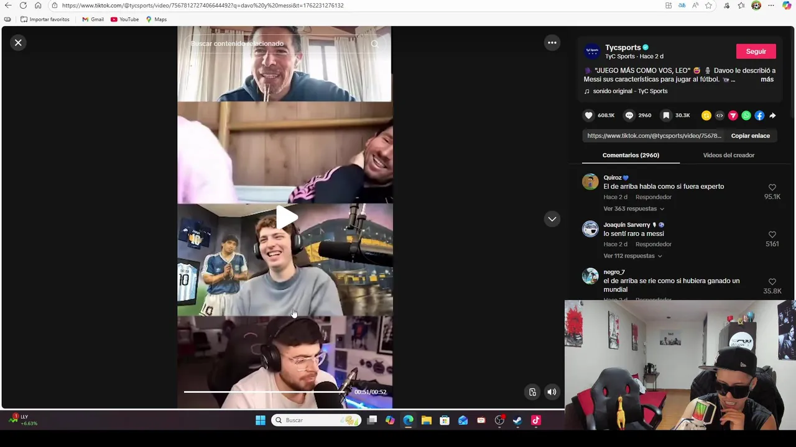
Task: Open Task View from taskbar
Action: pos(372,420)
